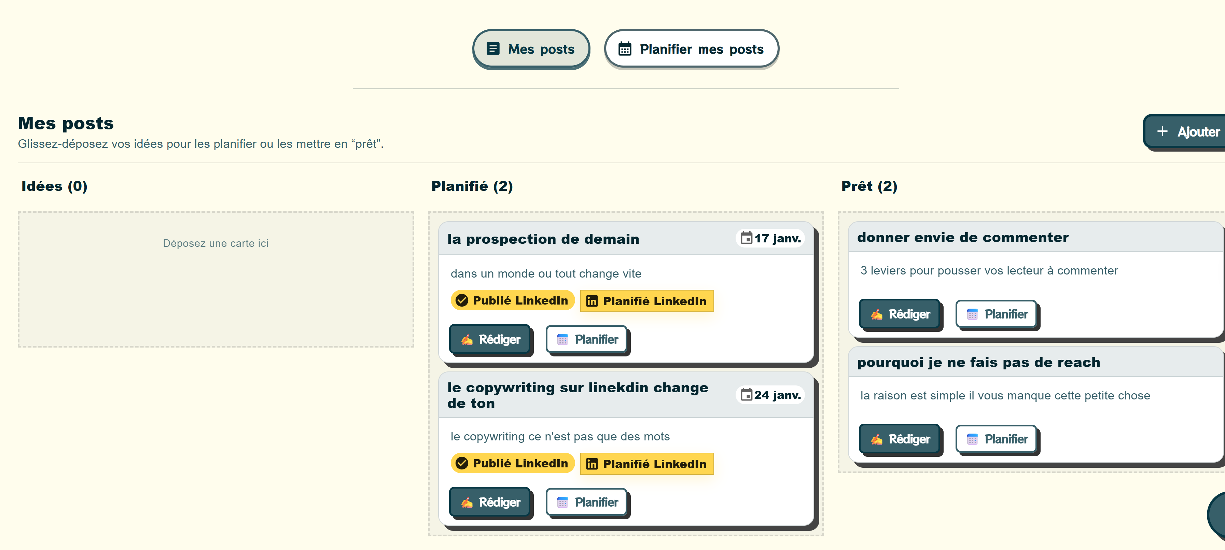Click calendar icon in Planifier mes posts tab
Screen dimensions: 1225x550
coord(625,49)
